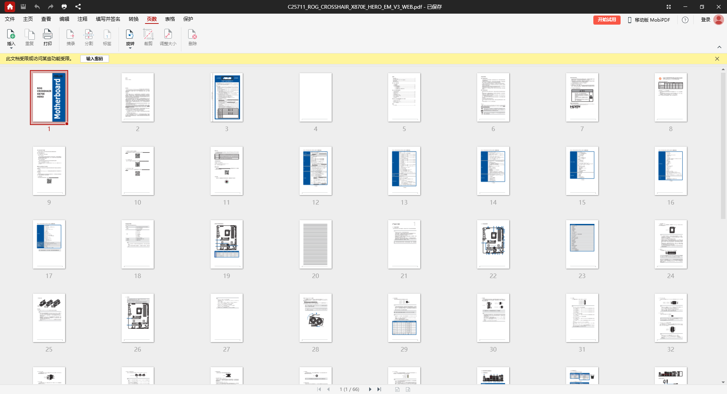The image size is (727, 394).
Task: Click the vertical scrollbar thumb
Action: 723,145
